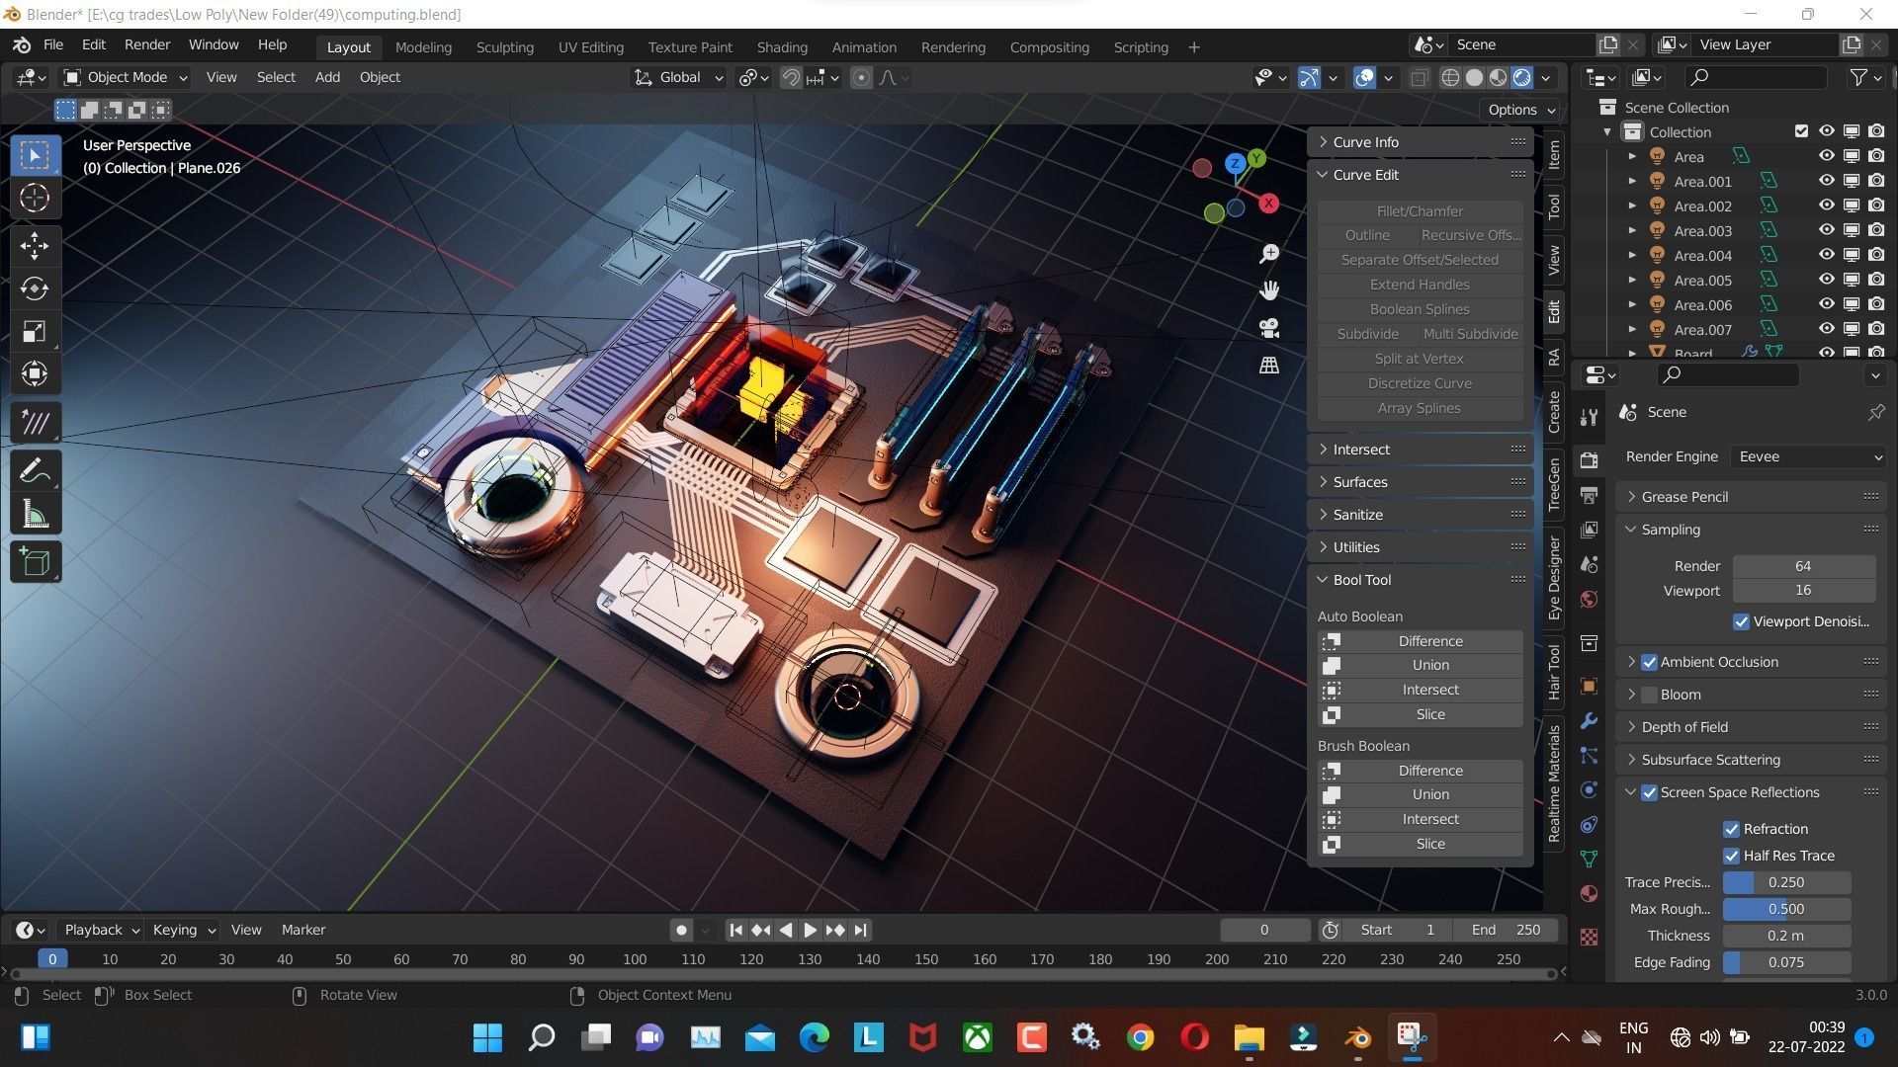Select the 3D Cursor tool
This screenshot has height=1067, width=1898.
click(x=35, y=198)
